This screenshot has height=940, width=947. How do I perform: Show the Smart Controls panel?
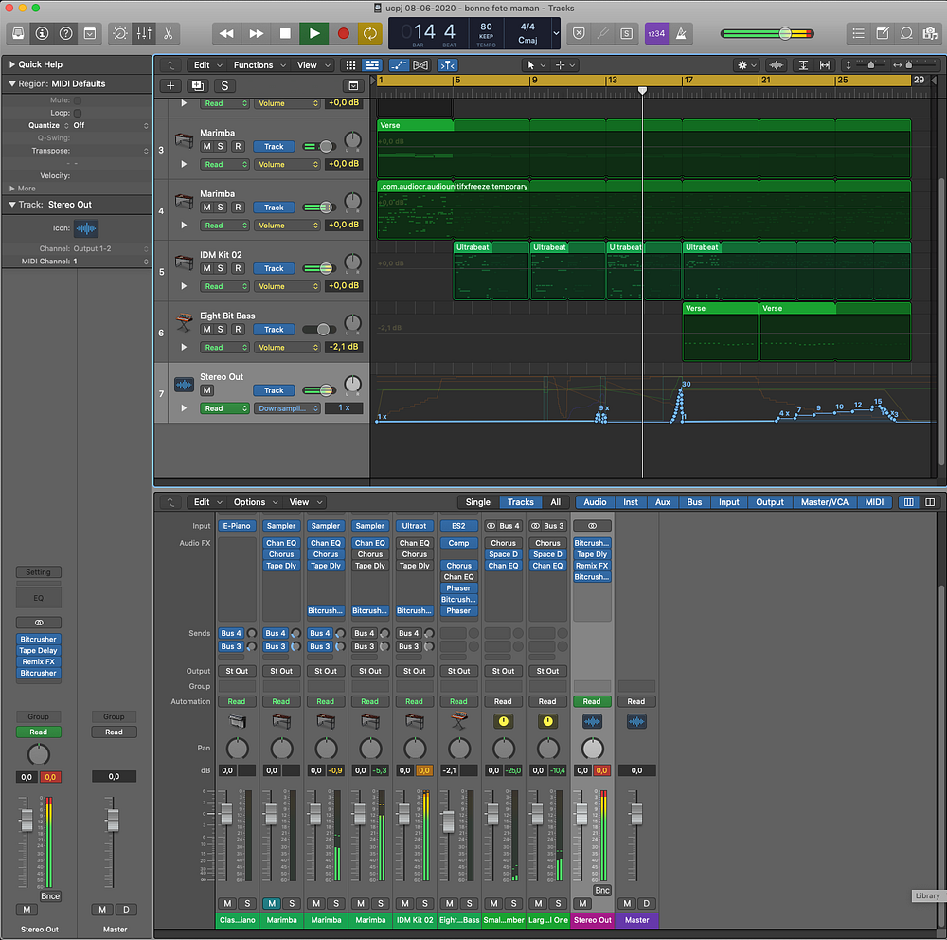(120, 33)
